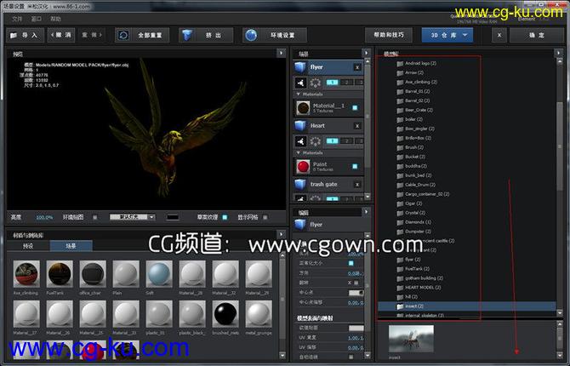Select the metal_grunge material sphere
The width and height of the screenshot is (570, 366).
(259, 313)
